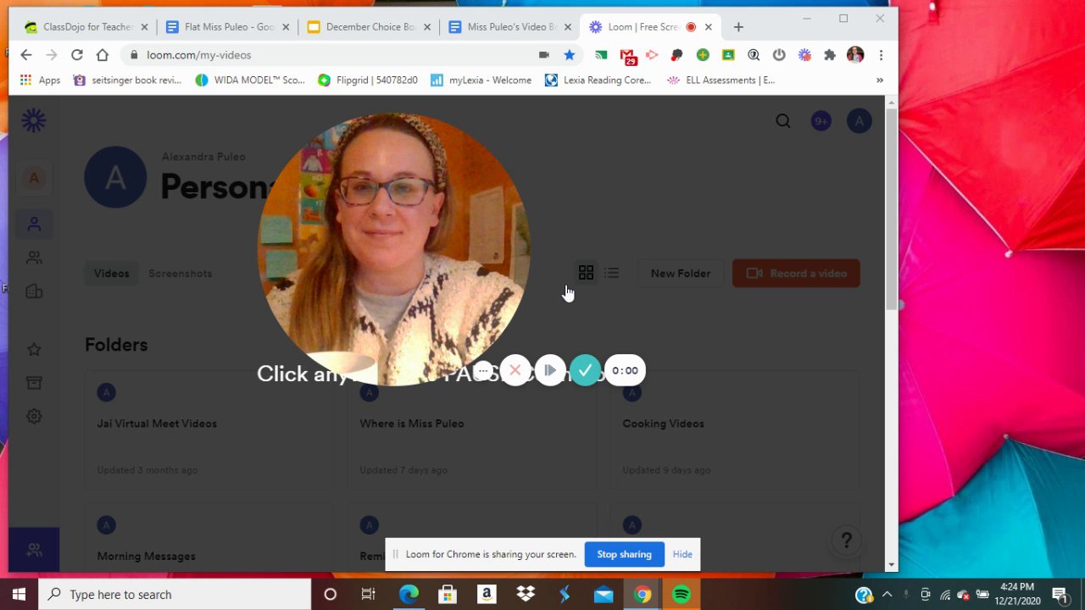The width and height of the screenshot is (1085, 610).
Task: Open Chrome profile avatar
Action: 855,55
